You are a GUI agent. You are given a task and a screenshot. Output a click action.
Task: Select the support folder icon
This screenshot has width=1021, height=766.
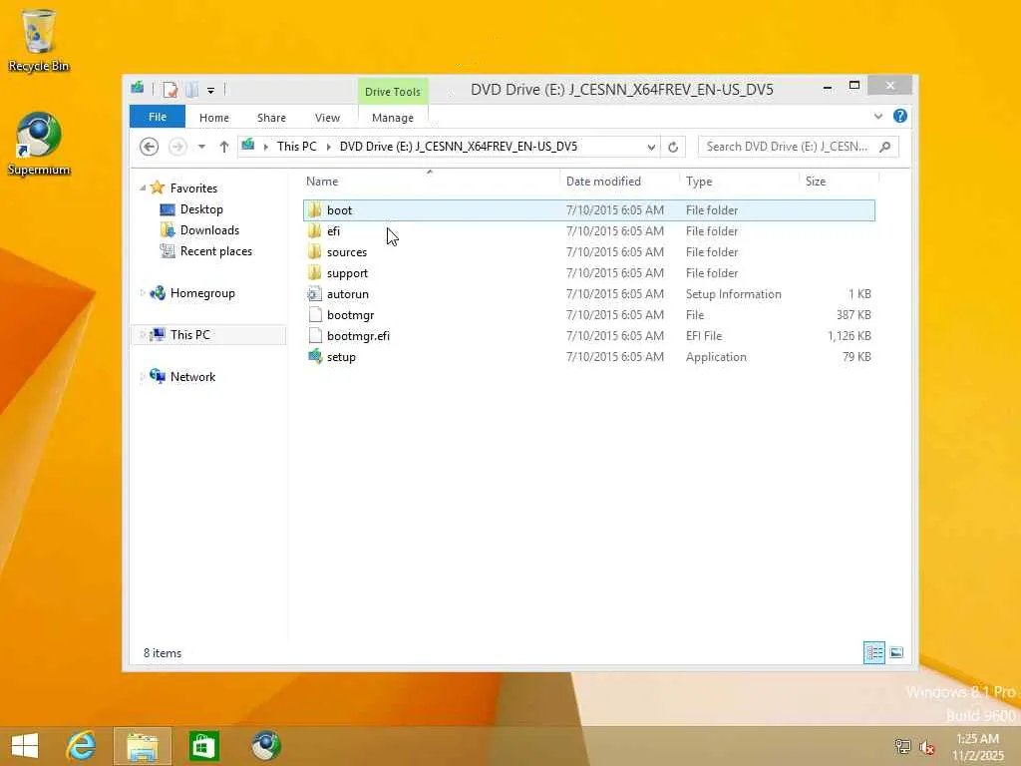coord(314,272)
